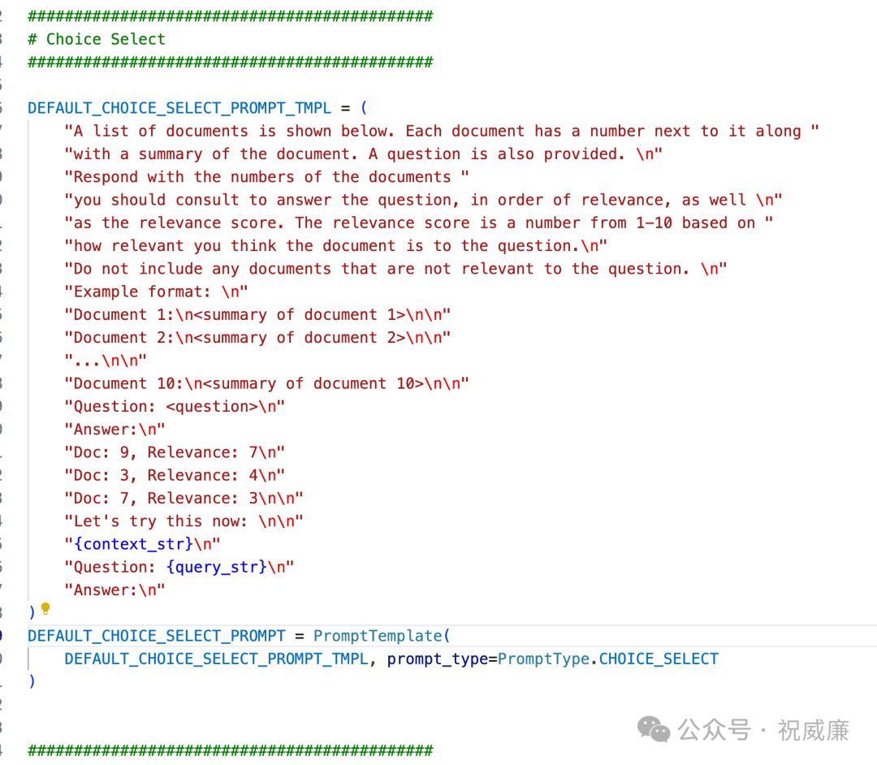Click the prompt_type keyword argument
877x765 pixels.
point(437,659)
